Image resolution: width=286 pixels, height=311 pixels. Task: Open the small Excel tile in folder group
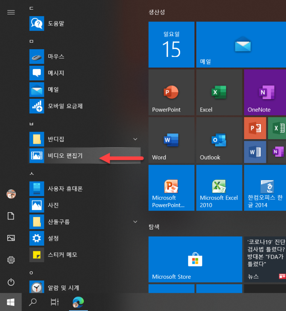(277, 128)
